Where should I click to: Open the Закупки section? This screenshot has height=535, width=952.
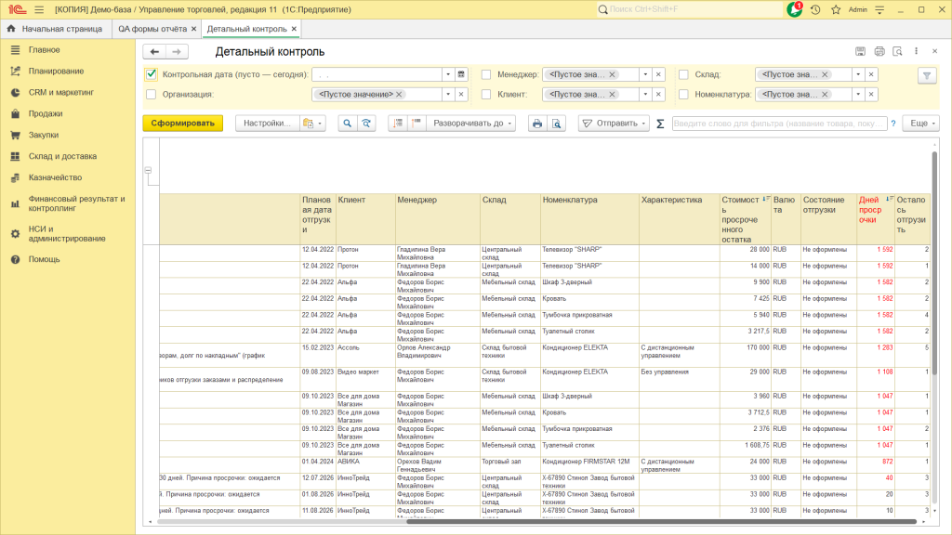pyautogui.click(x=44, y=135)
